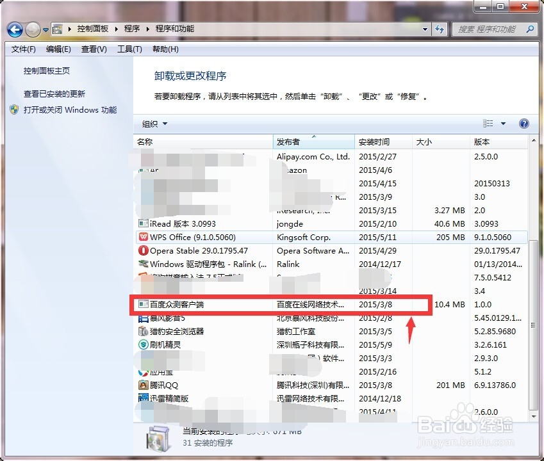
Task: Click the jongde publisher cell
Action: 290,224
